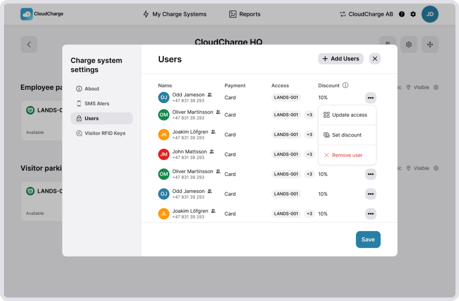Select Remove user option
The image size is (459, 301).
tap(347, 155)
